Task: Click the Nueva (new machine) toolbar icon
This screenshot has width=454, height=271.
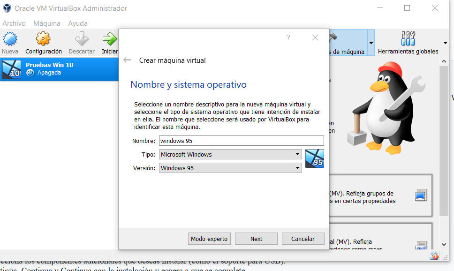Action: point(10,39)
